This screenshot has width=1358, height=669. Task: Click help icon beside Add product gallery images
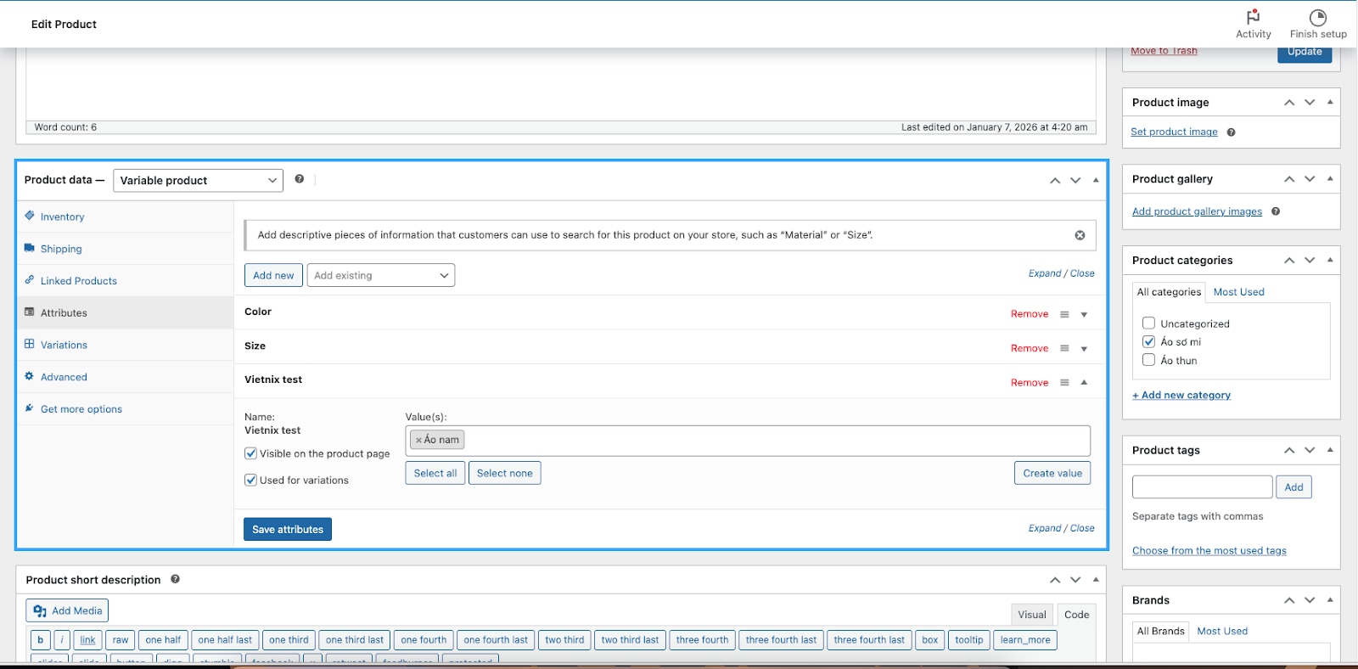1275,212
